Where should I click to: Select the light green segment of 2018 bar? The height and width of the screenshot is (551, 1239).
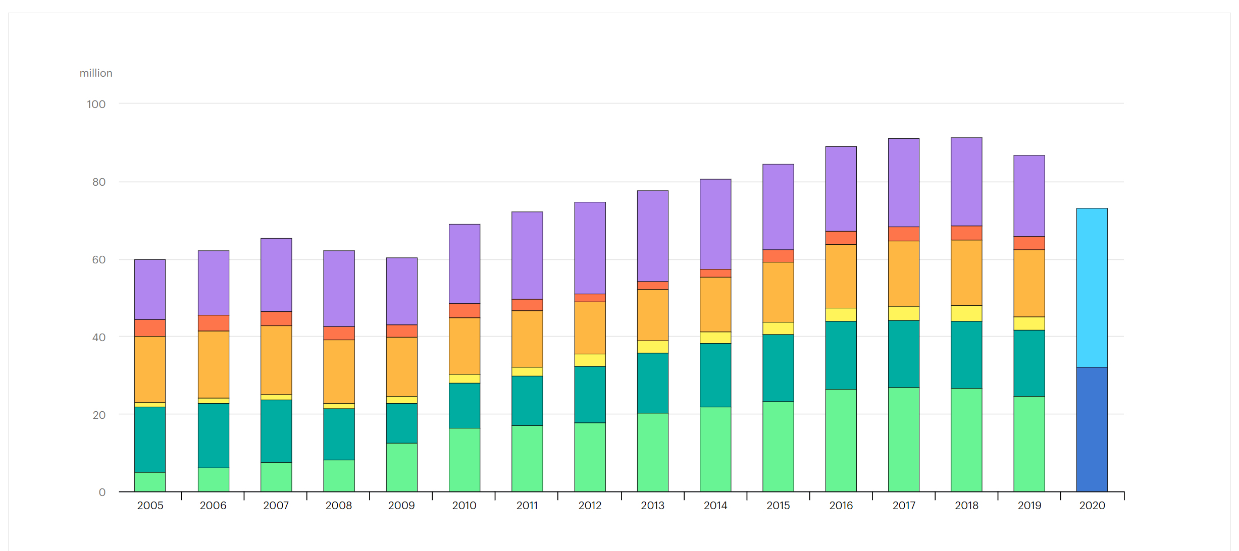coord(966,439)
